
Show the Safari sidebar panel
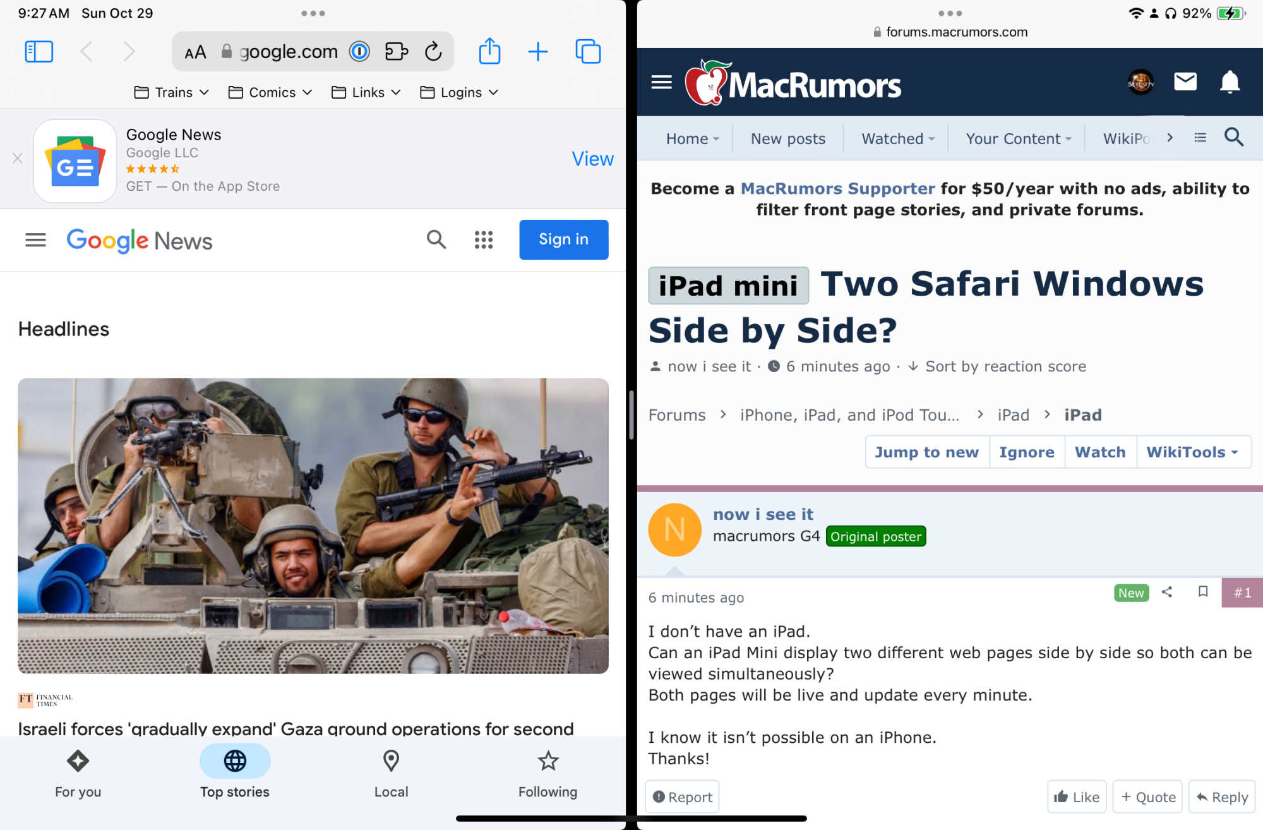tap(39, 51)
